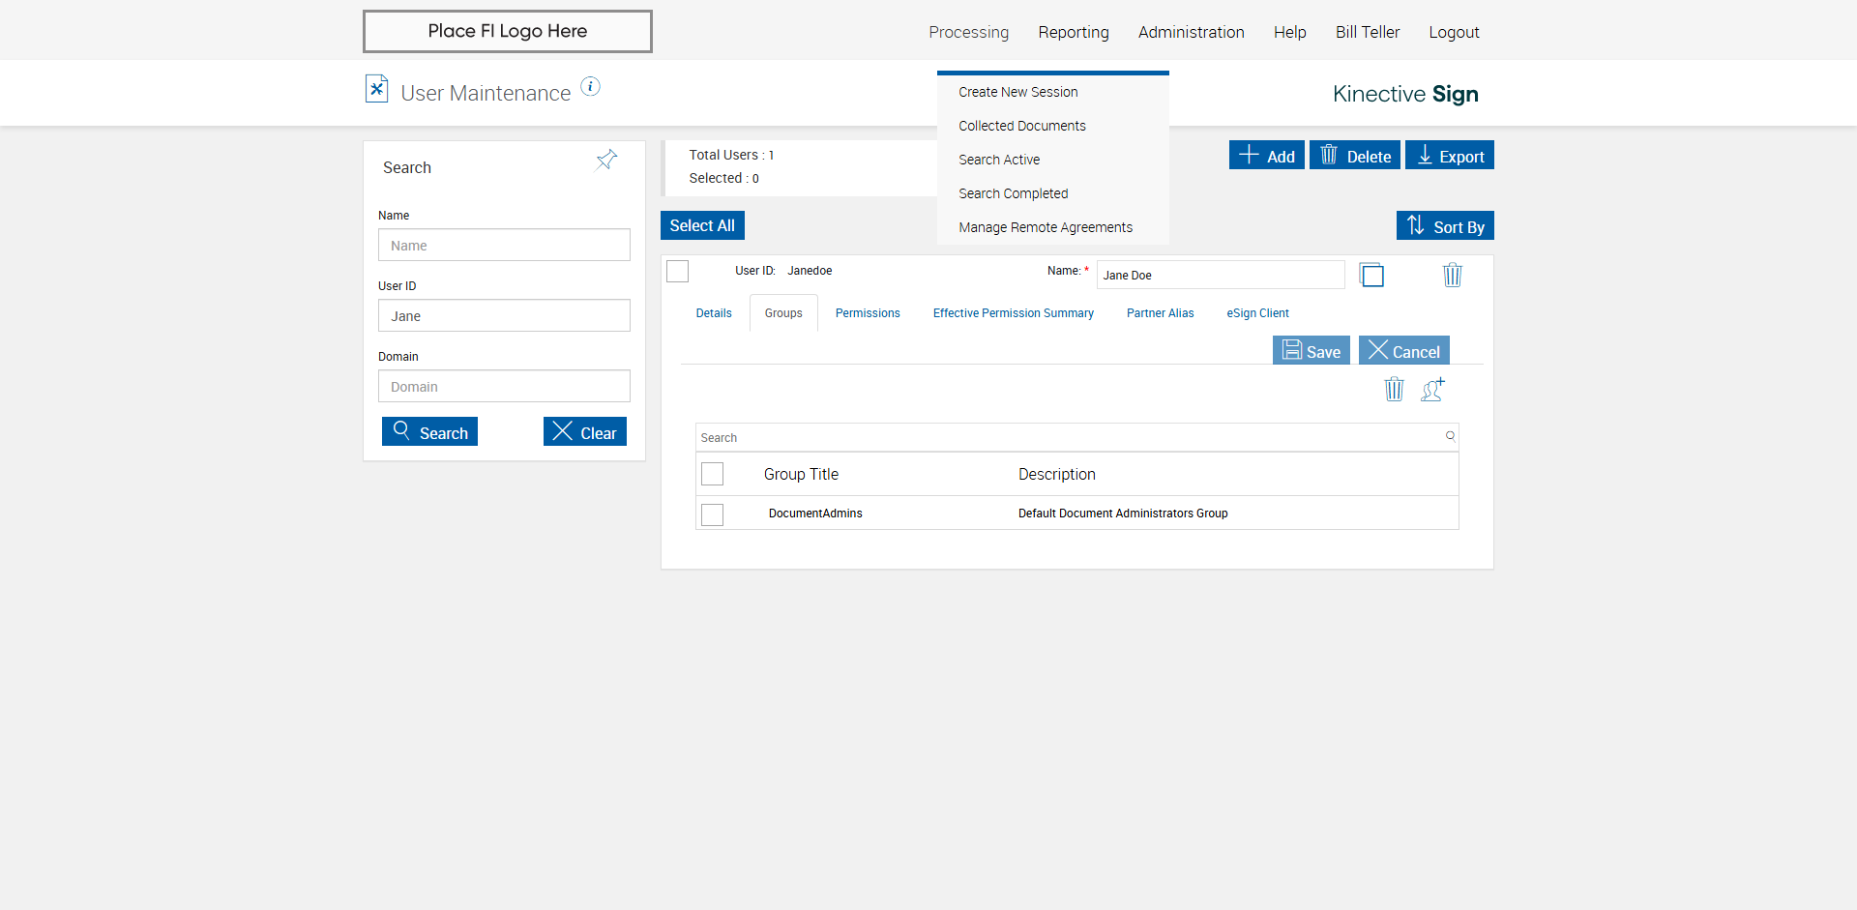Image resolution: width=1857 pixels, height=910 pixels.
Task: Log out via Logout link
Action: pyautogui.click(x=1454, y=32)
